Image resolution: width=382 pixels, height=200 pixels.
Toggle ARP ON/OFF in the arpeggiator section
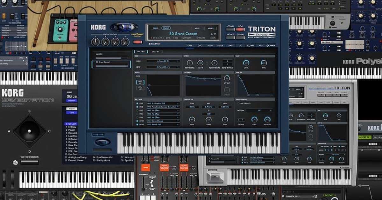click(x=238, y=103)
